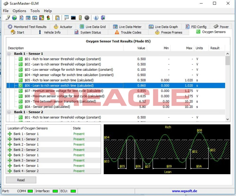Screen dimensions: 236x196
Task: Switch to the Trouble Codes tab
Action: pyautogui.click(x=128, y=32)
